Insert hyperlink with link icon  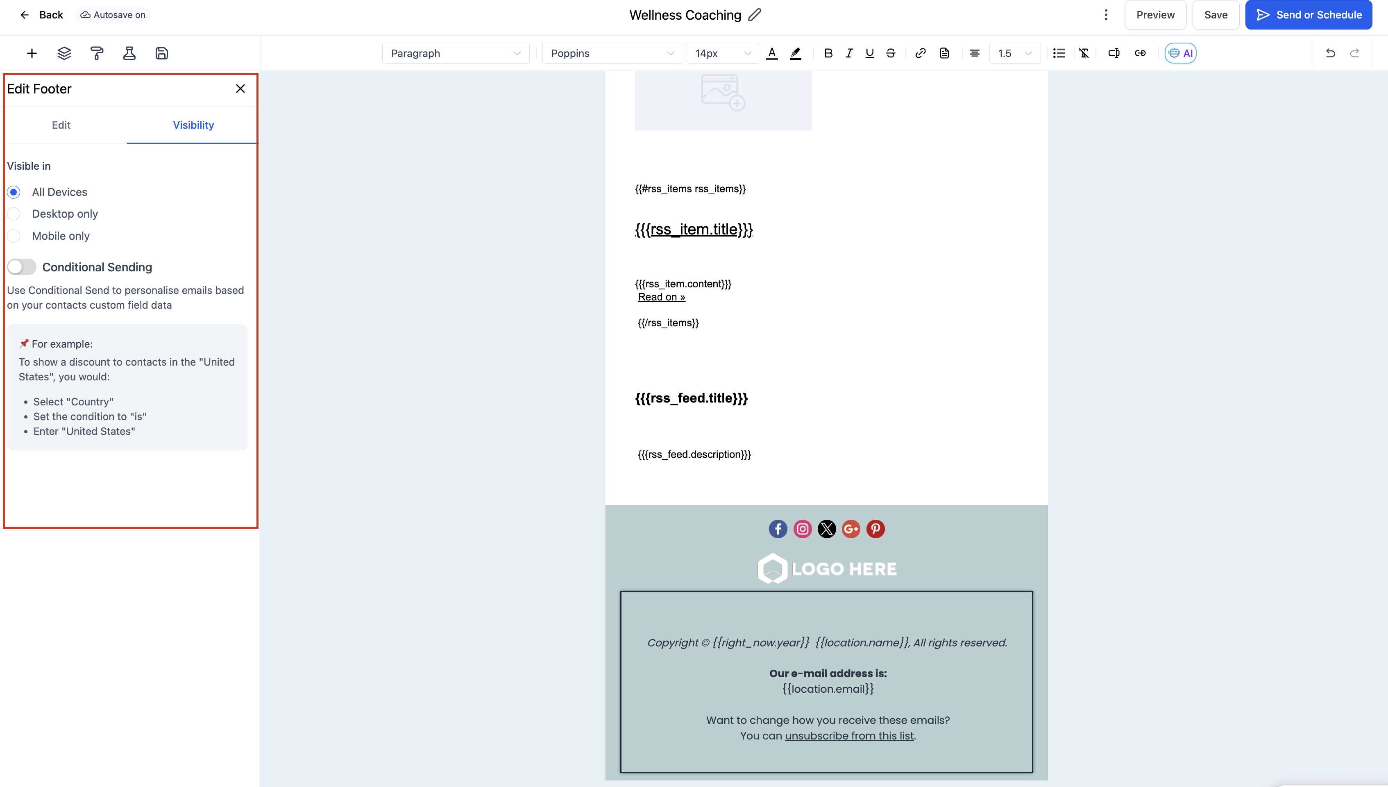tap(920, 53)
